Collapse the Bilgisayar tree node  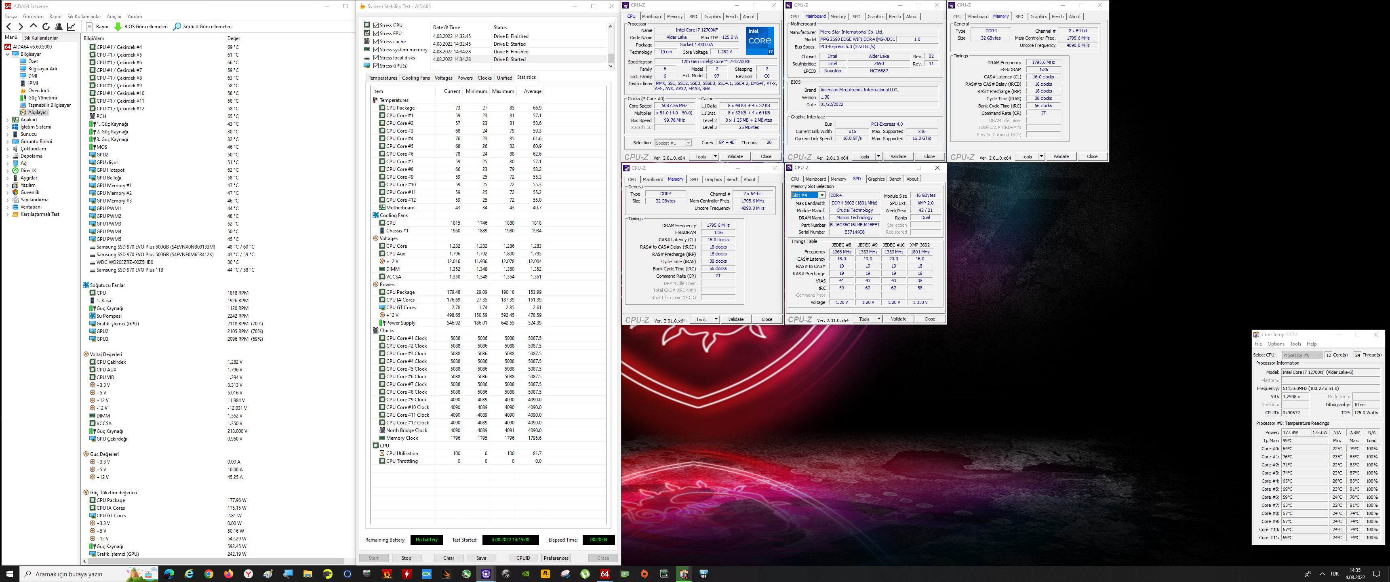8,54
